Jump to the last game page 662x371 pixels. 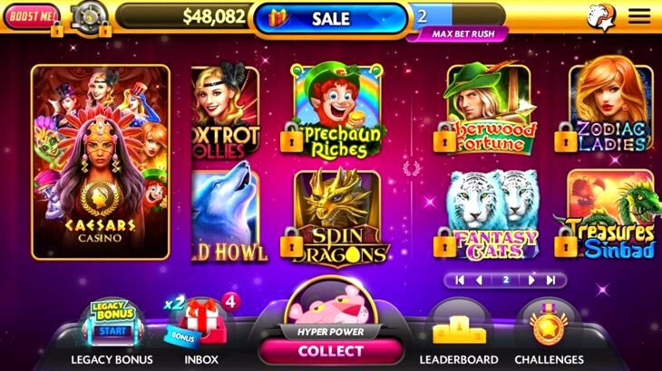(550, 280)
